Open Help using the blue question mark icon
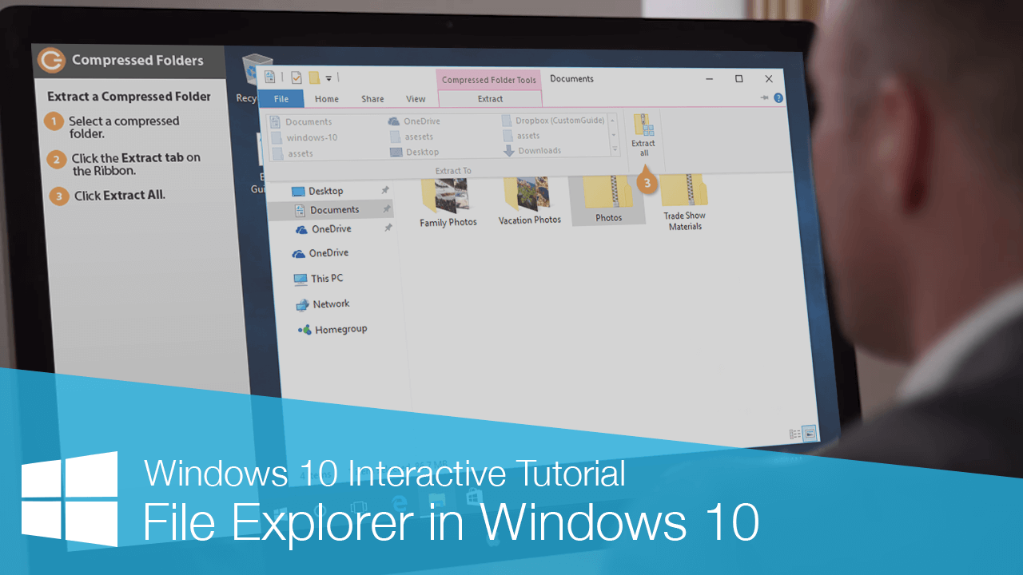Screen dimensions: 1023x575 778,97
